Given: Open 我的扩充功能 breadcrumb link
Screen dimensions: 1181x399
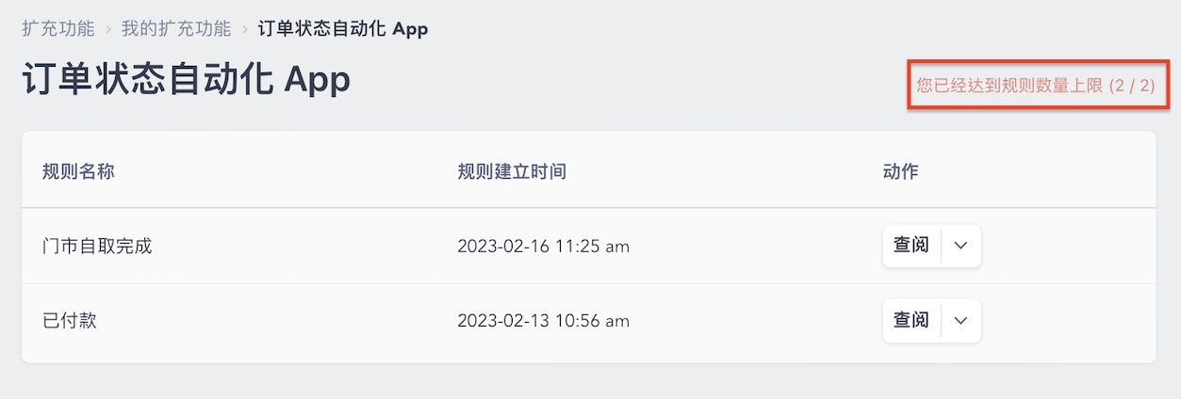Looking at the screenshot, I should [x=176, y=28].
